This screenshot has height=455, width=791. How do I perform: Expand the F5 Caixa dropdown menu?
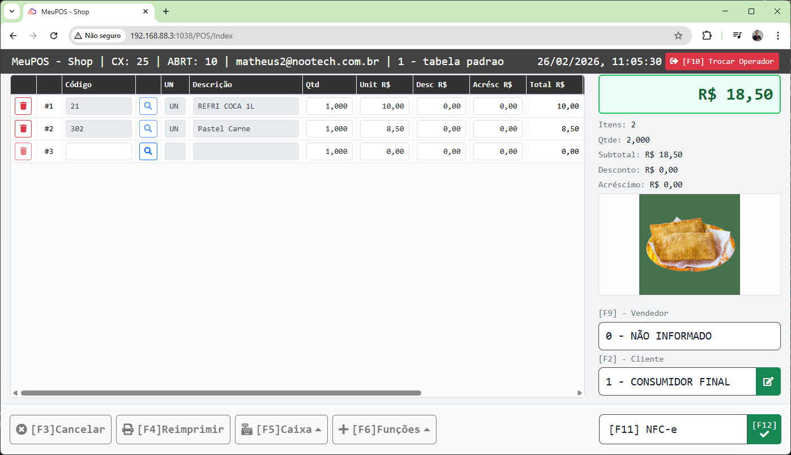tap(281, 430)
